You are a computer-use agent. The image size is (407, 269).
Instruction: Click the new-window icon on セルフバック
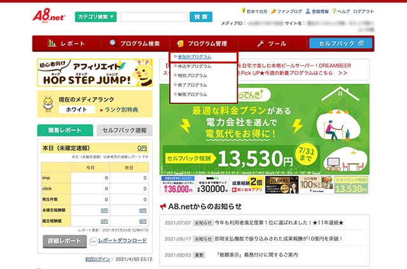(x=361, y=43)
